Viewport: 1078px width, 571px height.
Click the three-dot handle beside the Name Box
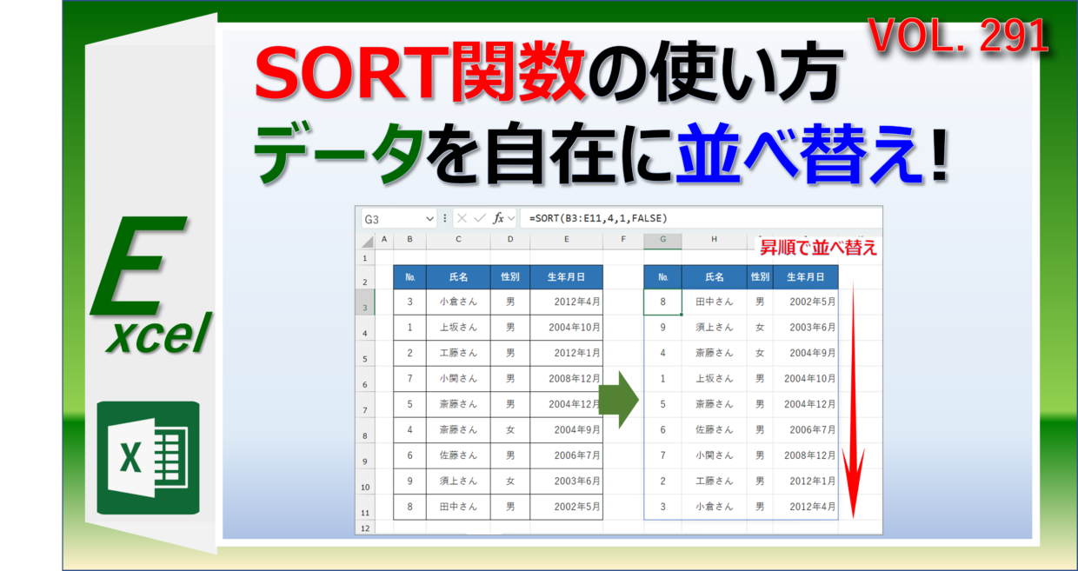[x=445, y=218]
